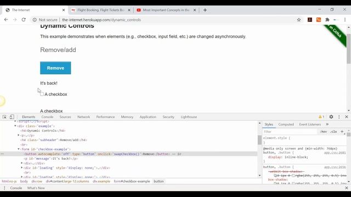Image resolution: width=351 pixels, height=197 pixels.
Task: Close the DevTools panel
Action: click(347, 117)
